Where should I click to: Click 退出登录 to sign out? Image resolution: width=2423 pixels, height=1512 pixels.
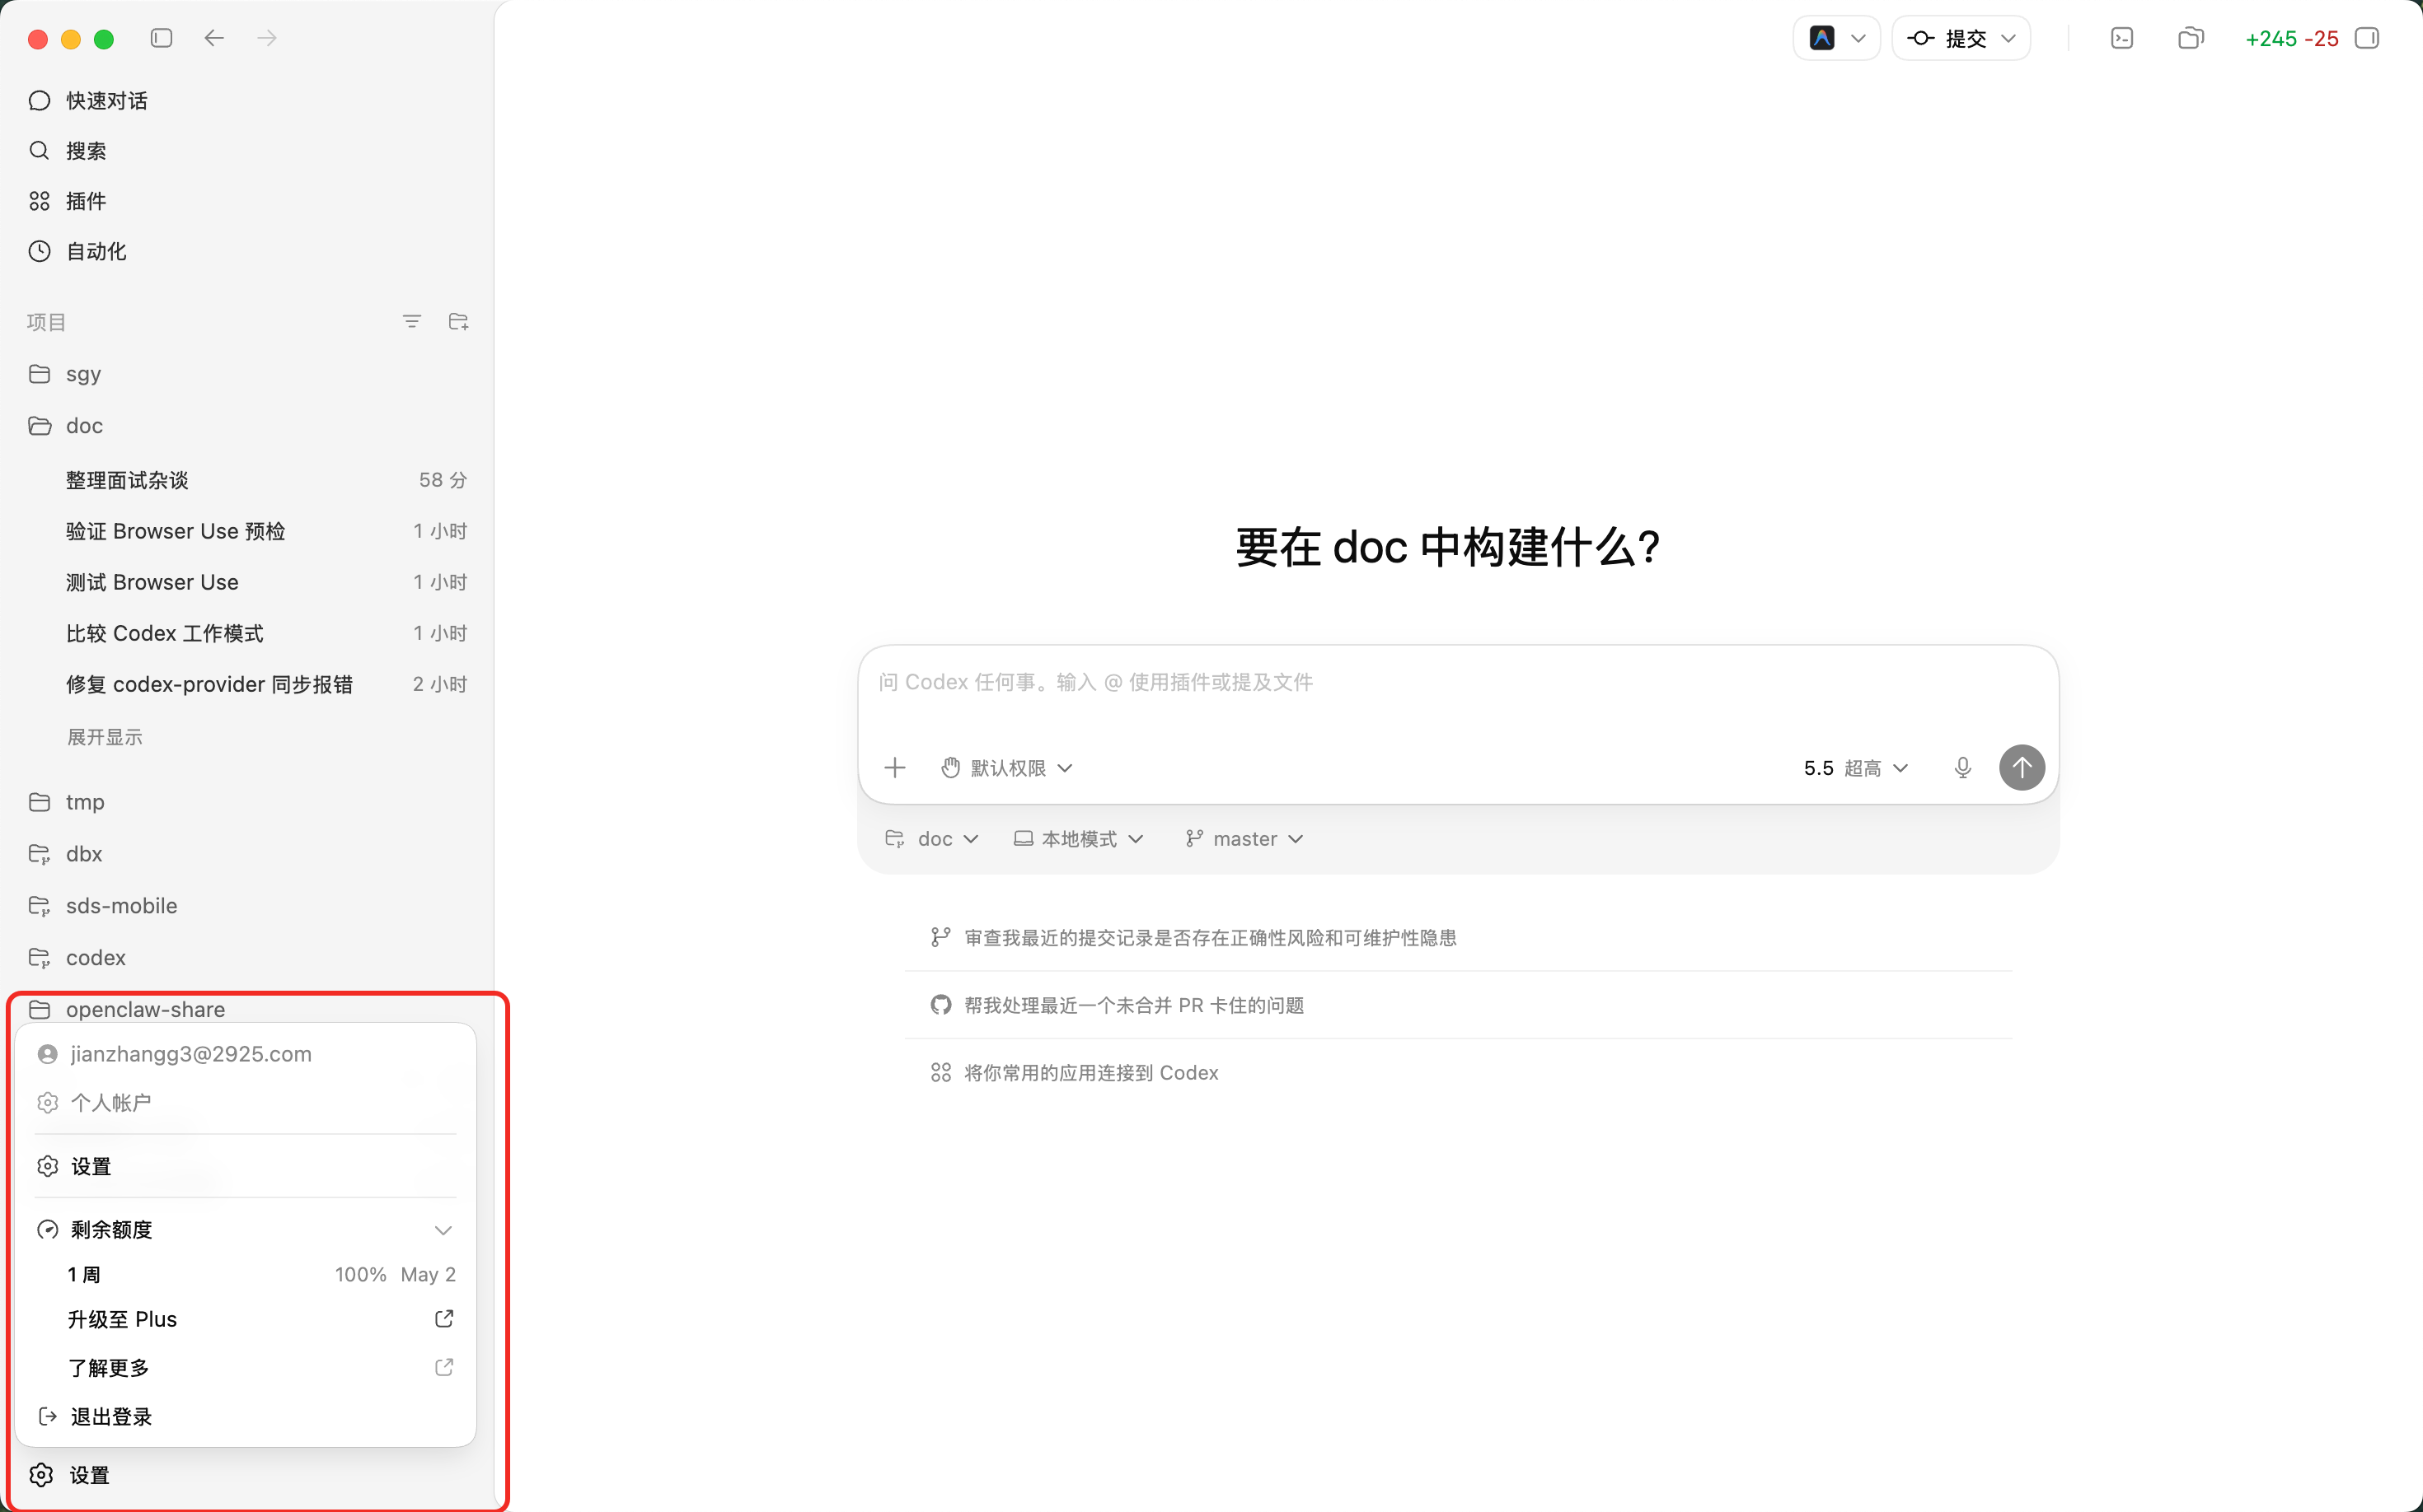[110, 1416]
